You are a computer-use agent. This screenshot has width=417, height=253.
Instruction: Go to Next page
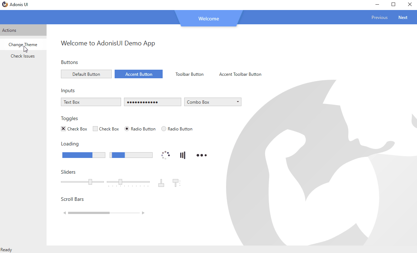pos(403,17)
